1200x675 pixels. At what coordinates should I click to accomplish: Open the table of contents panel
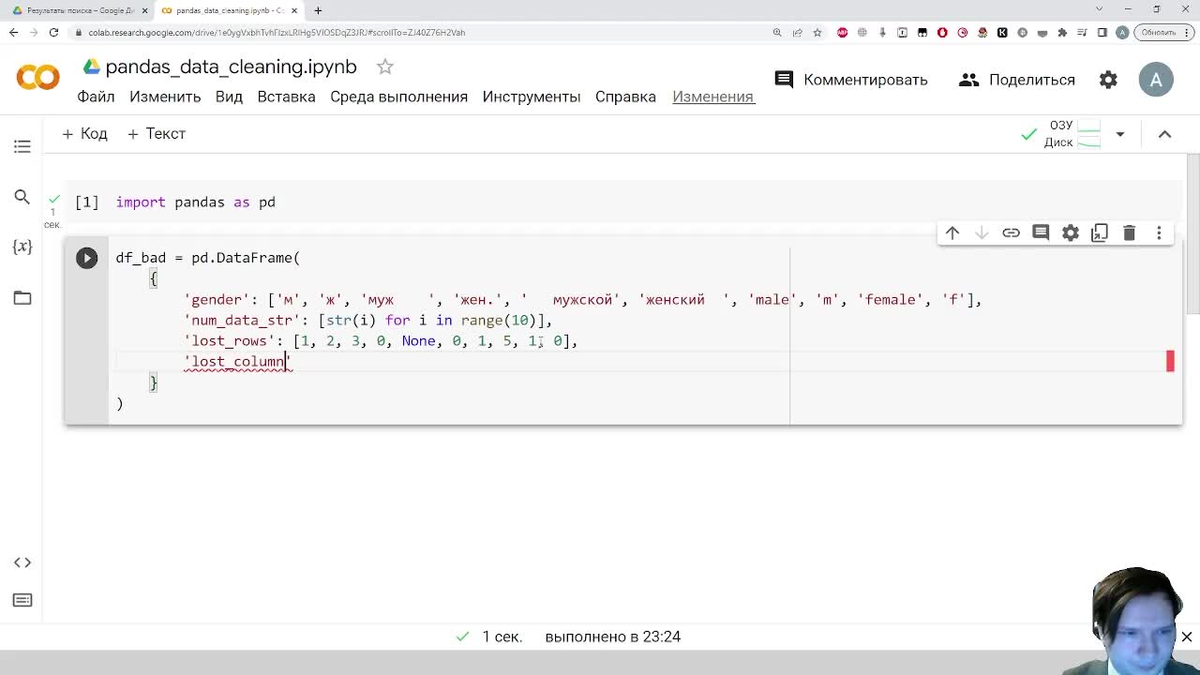22,146
